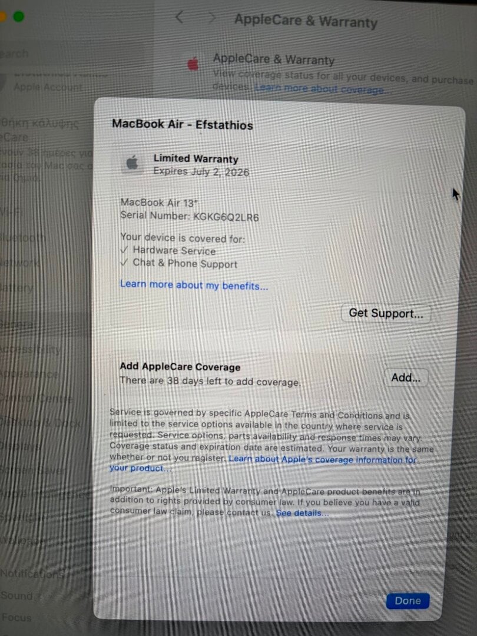Viewport: 477px width, 636px height.
Task: Open Learn more about my benefits link
Action: pos(194,285)
